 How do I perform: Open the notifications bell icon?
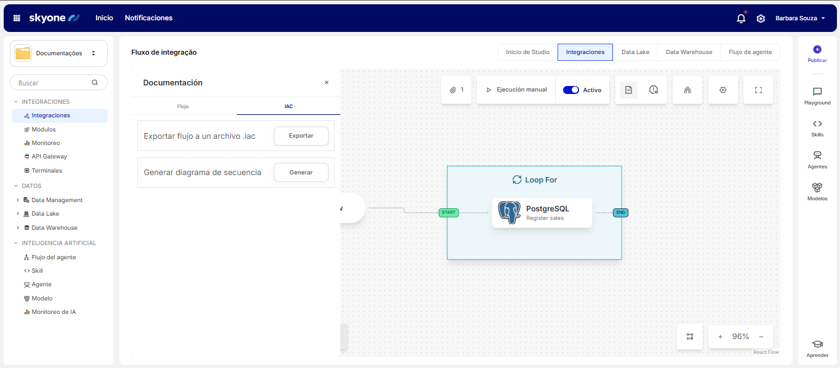741,18
